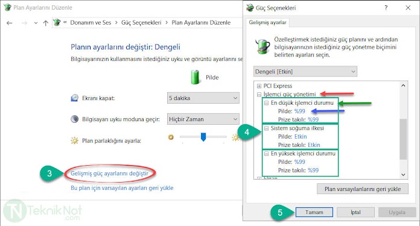The image size is (420, 226).
Task: Click the address bar power options icon
Action: pos(57,22)
